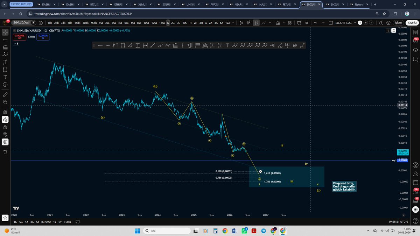Open the text tool in left sidebar

coord(5,77)
